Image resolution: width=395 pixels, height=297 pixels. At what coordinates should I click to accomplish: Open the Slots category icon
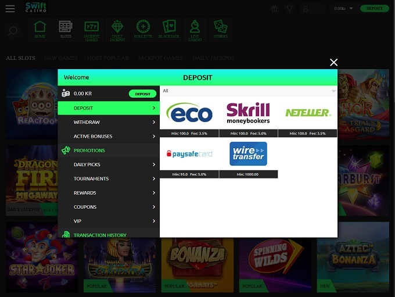[x=66, y=28]
